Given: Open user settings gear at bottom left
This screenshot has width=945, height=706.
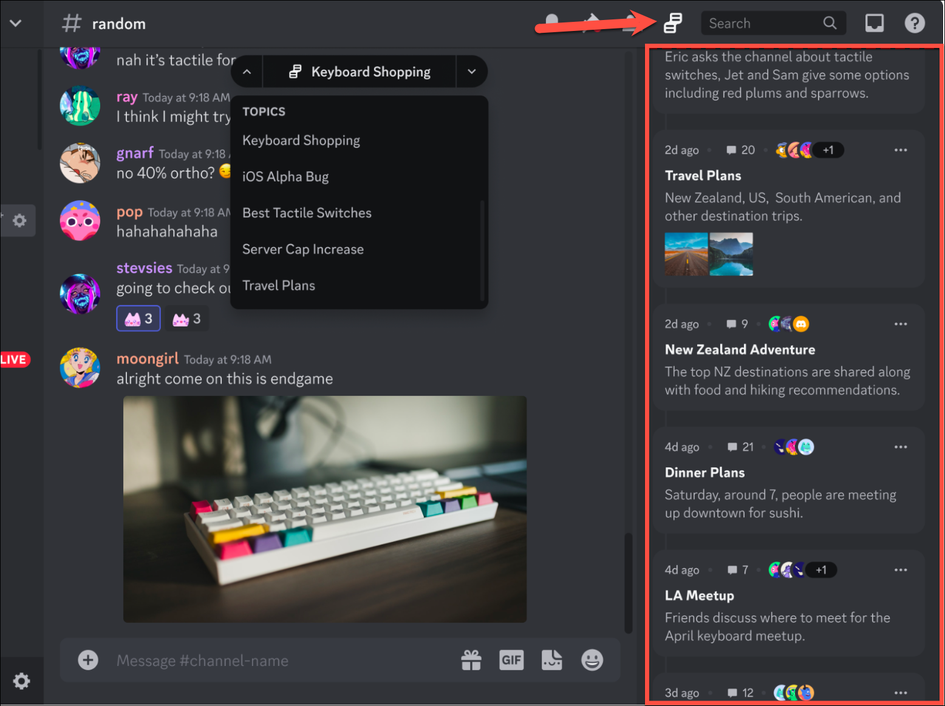Looking at the screenshot, I should [x=21, y=681].
